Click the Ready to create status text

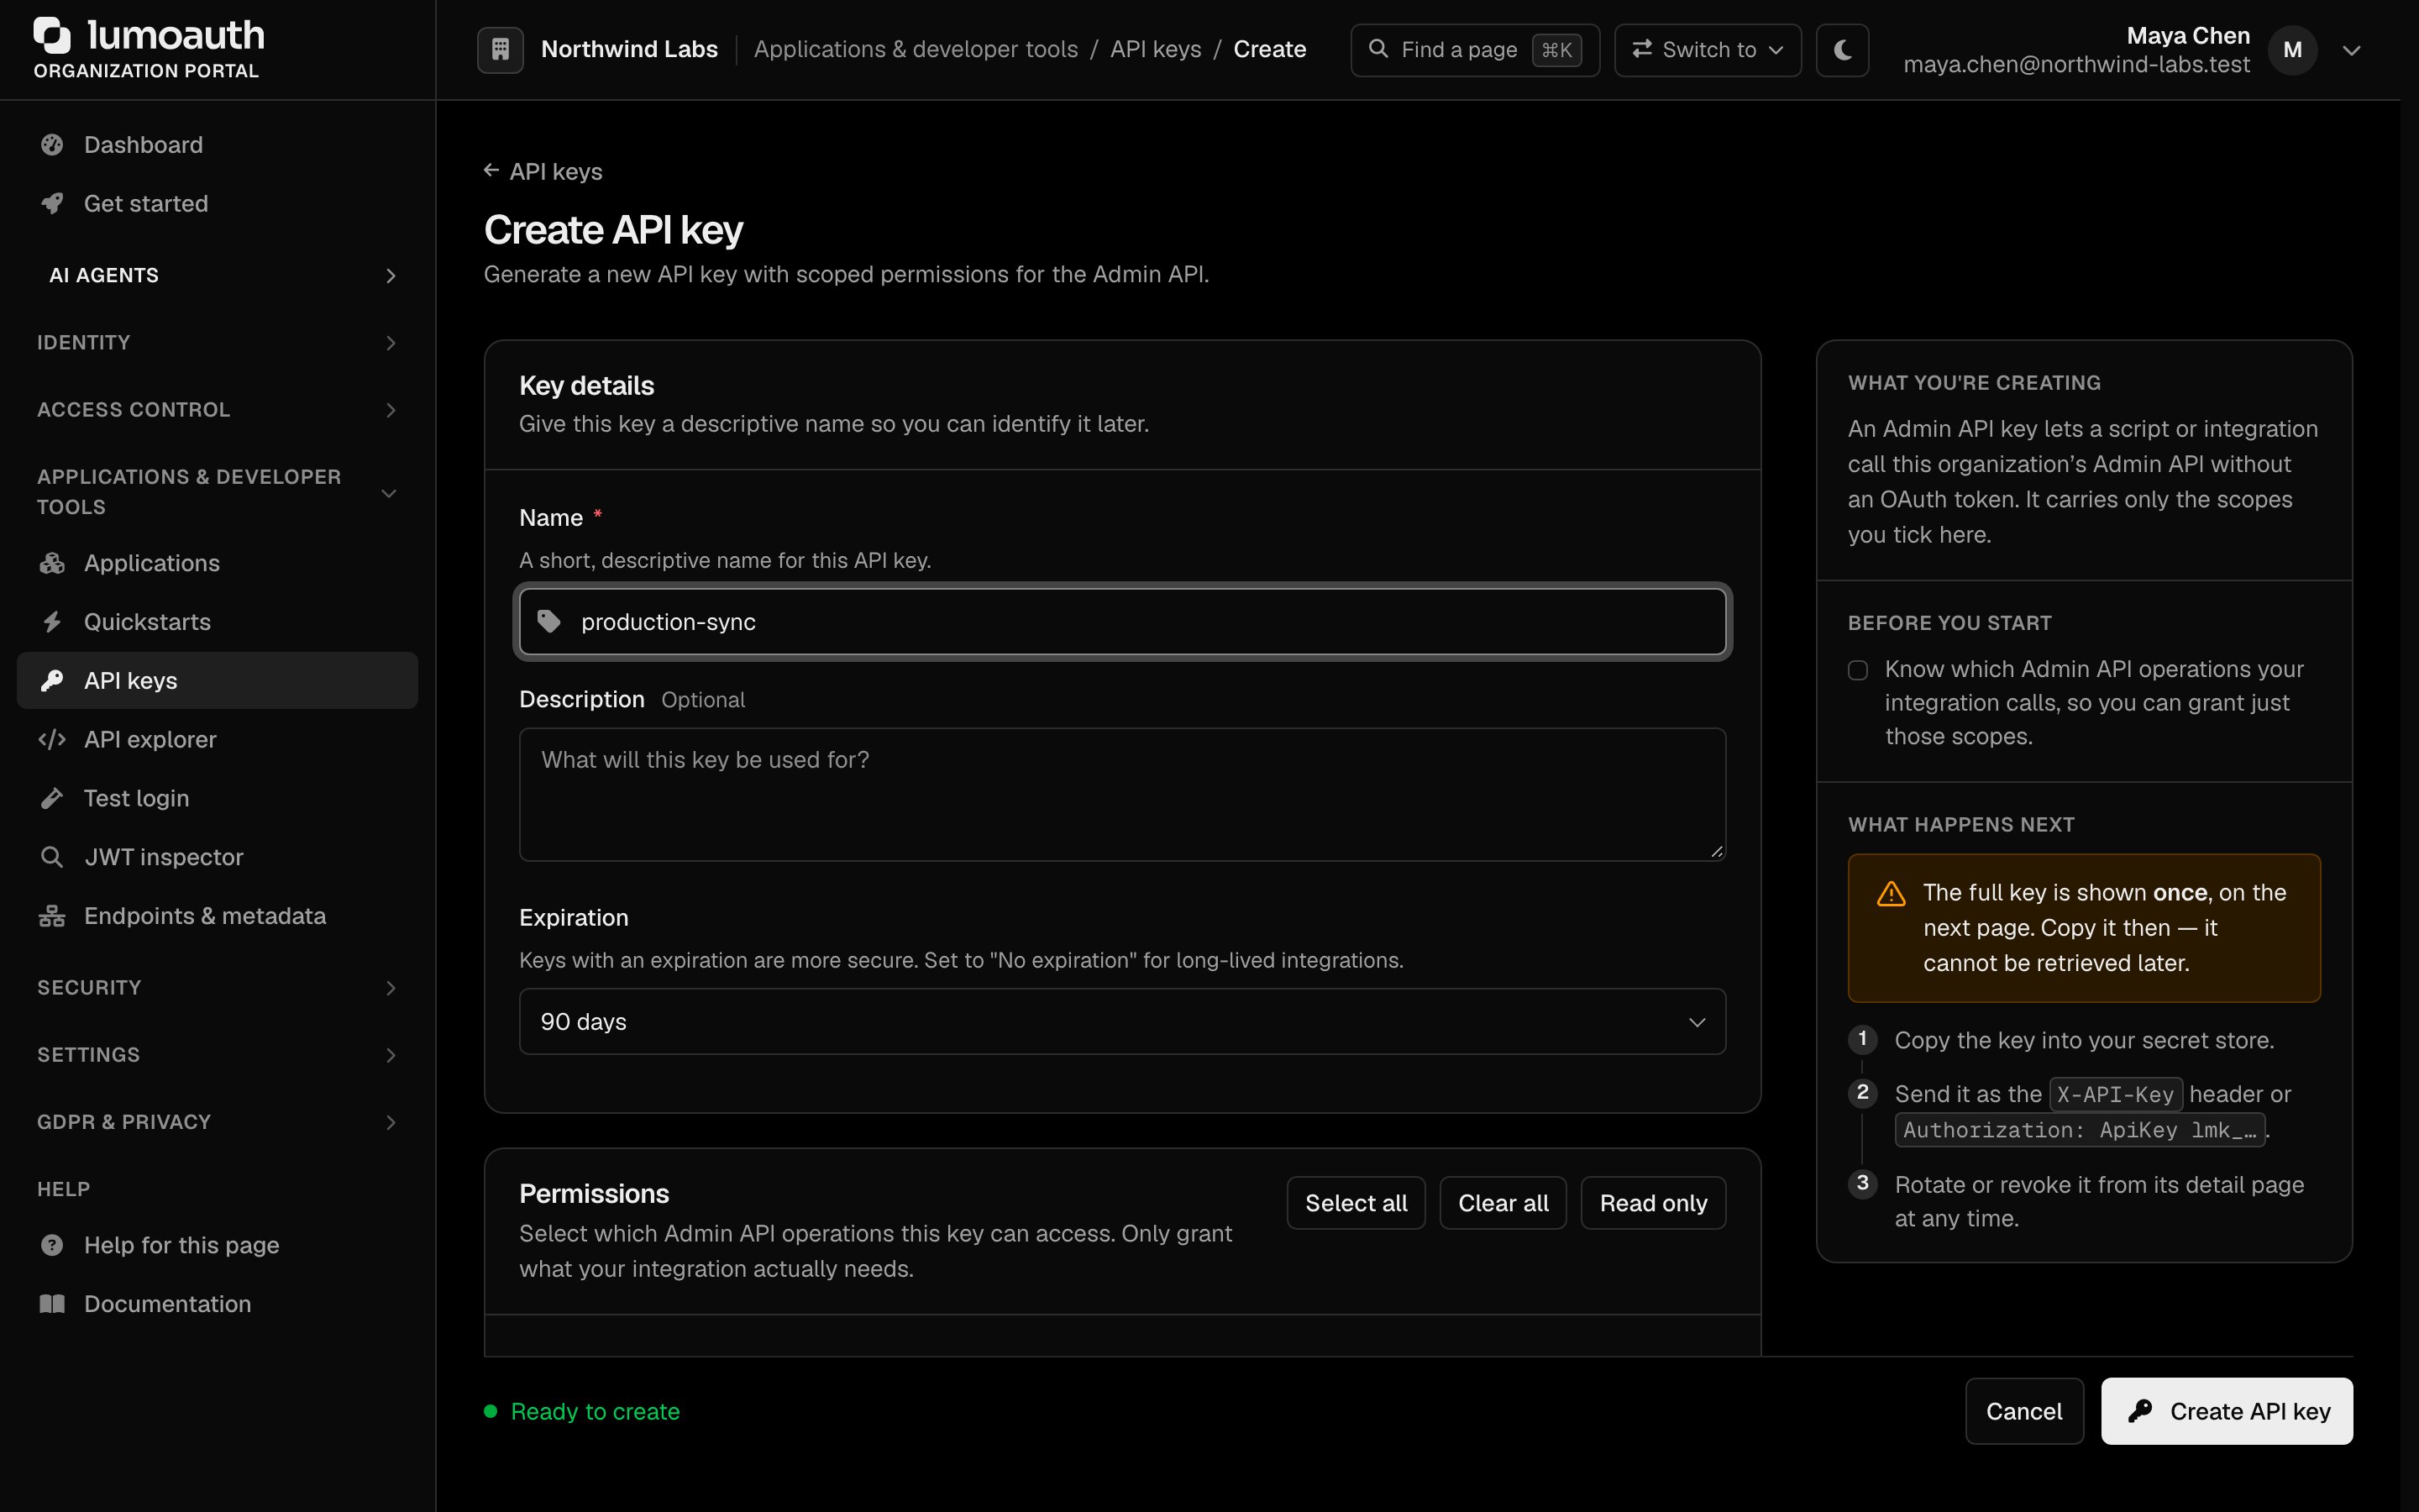click(x=595, y=1411)
